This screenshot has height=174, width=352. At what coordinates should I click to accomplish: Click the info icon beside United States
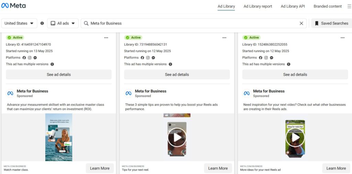click(42, 23)
